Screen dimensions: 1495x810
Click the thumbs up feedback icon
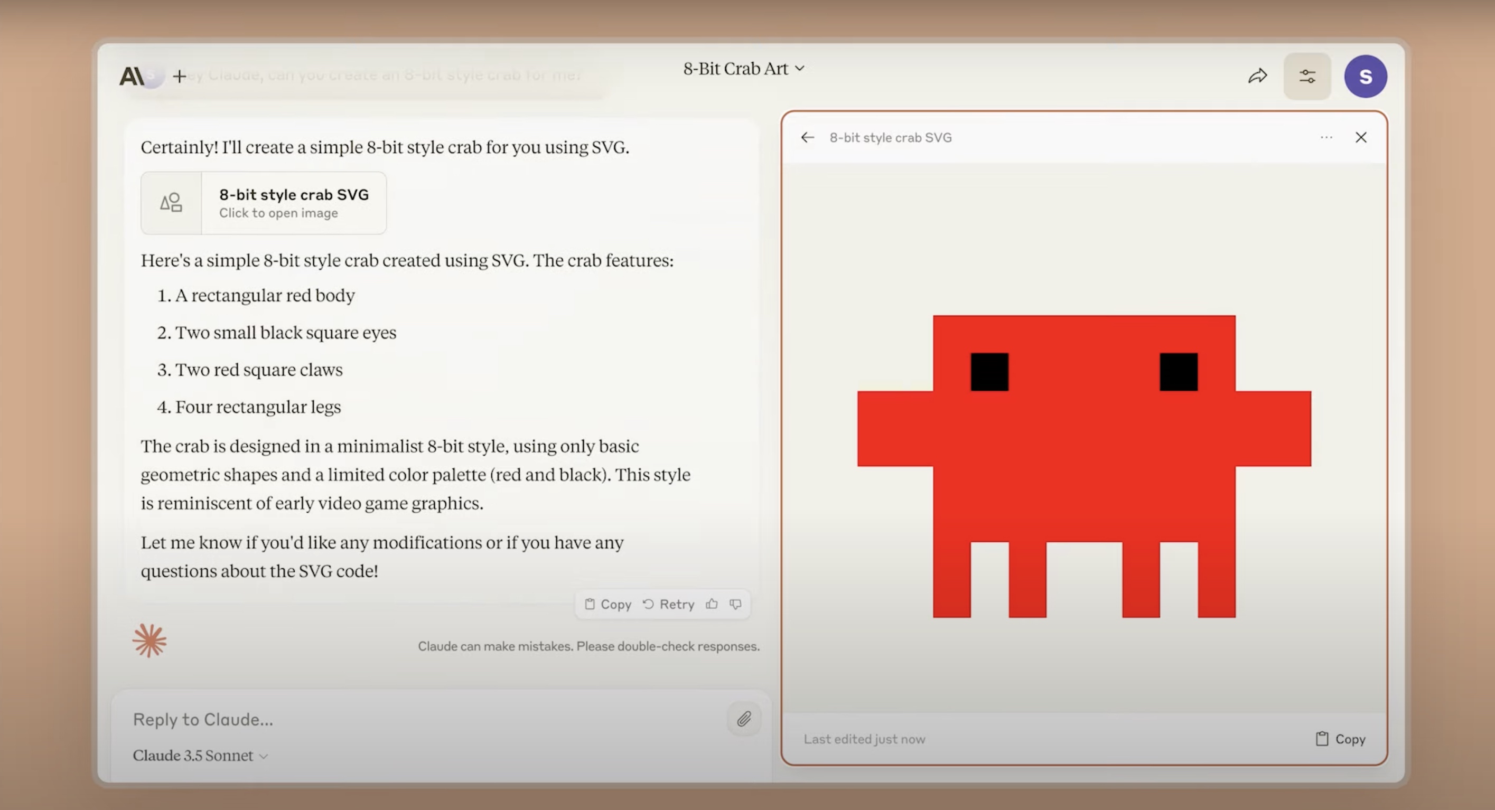pyautogui.click(x=712, y=604)
